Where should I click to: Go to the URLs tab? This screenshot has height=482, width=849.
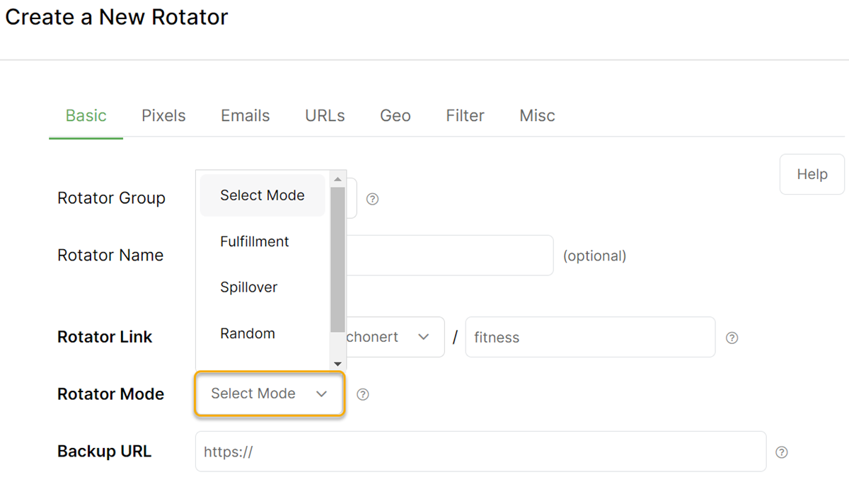click(x=325, y=115)
